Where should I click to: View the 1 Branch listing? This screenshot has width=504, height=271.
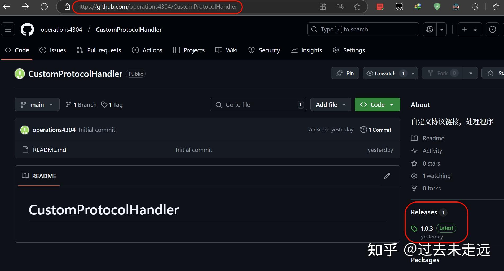click(81, 104)
